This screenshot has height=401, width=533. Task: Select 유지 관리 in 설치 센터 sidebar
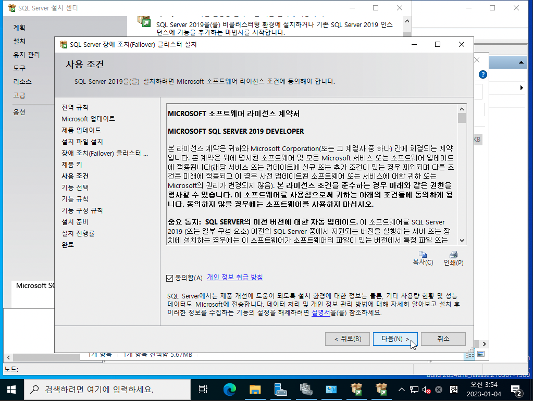[x=27, y=55]
